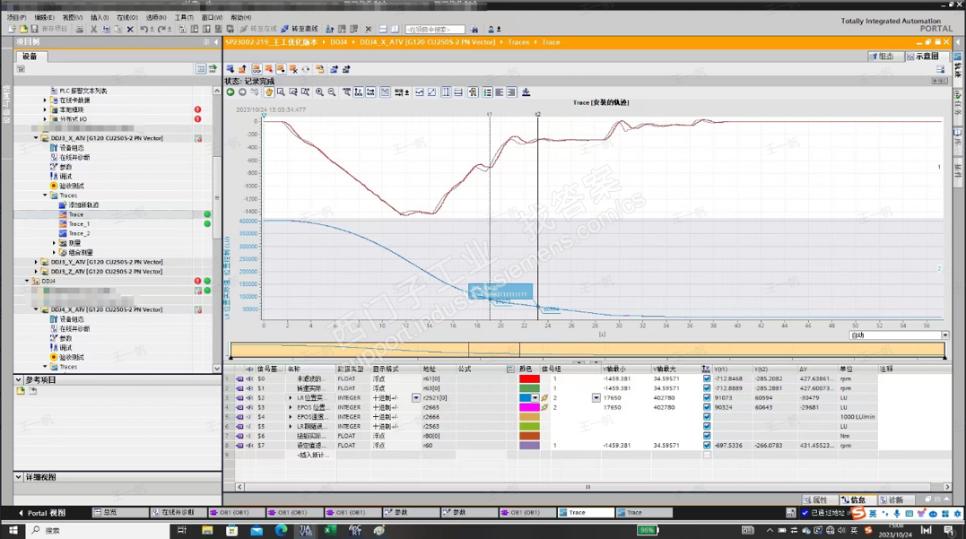Image resolution: width=966 pixels, height=539 pixels.
Task: Click the zoom in magnifier icon
Action: pos(319,92)
